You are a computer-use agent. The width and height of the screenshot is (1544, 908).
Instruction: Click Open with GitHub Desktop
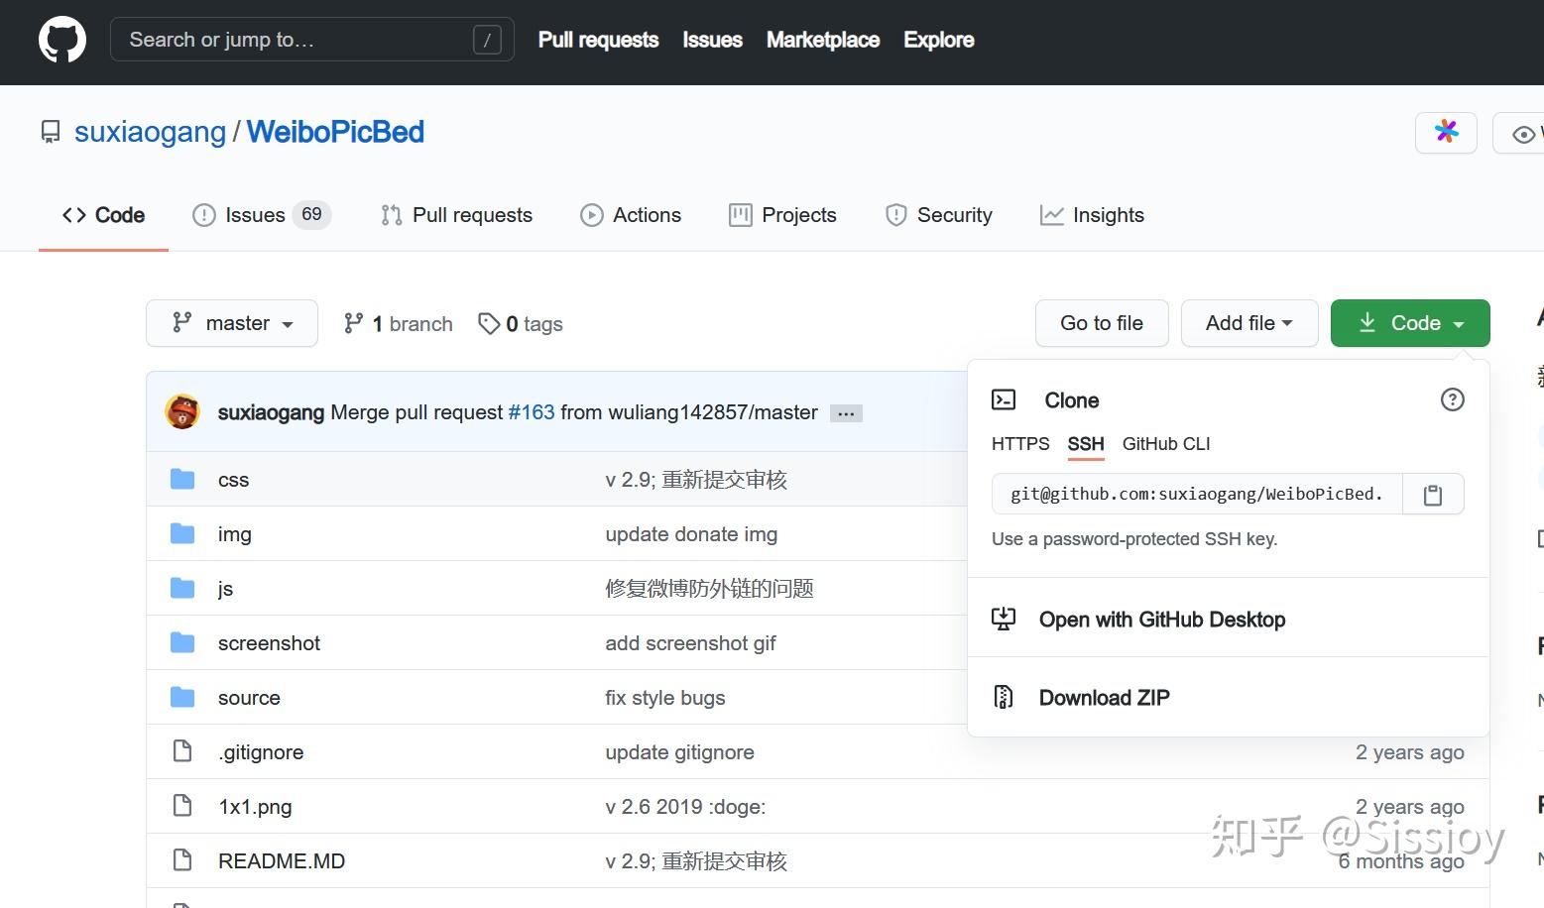(x=1161, y=620)
